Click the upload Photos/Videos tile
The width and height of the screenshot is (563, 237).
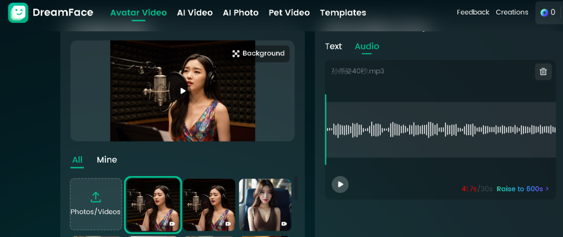tap(96, 204)
